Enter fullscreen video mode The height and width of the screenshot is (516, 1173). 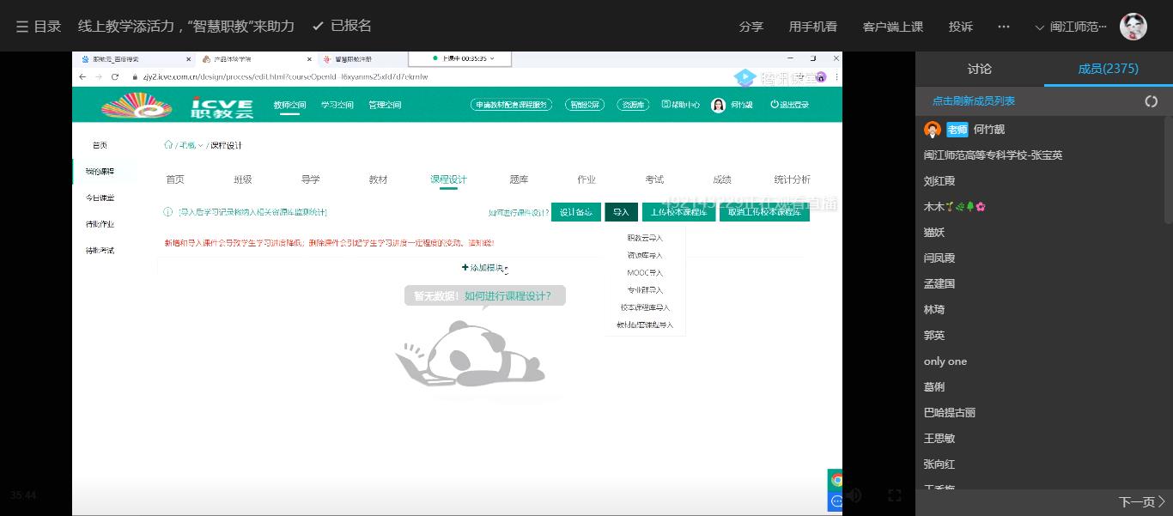coord(894,495)
